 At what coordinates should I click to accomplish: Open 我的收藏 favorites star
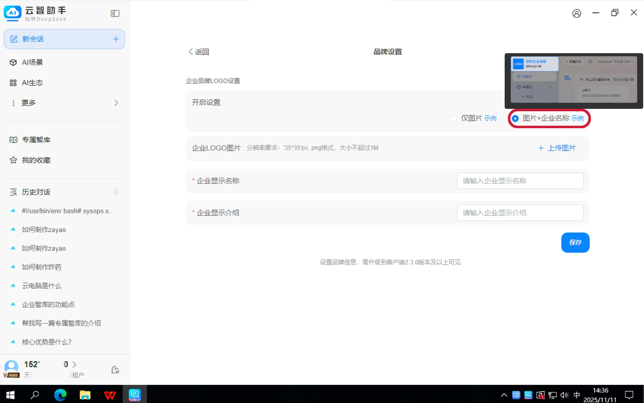coord(36,160)
